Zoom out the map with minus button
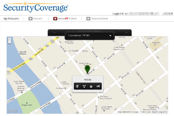This screenshot has height=116, width=174. pyautogui.click(x=10, y=42)
